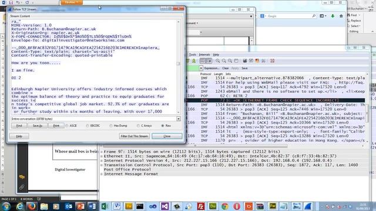This screenshot has width=376, height=211.
Task: Open FileZilla from the taskbar
Action: point(201,206)
